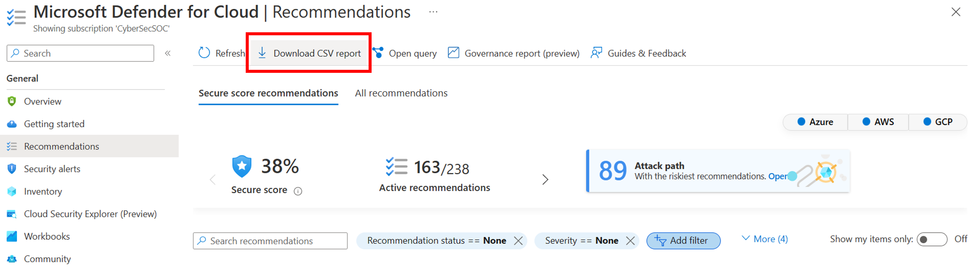Click the 89 Attack path count

[612, 171]
